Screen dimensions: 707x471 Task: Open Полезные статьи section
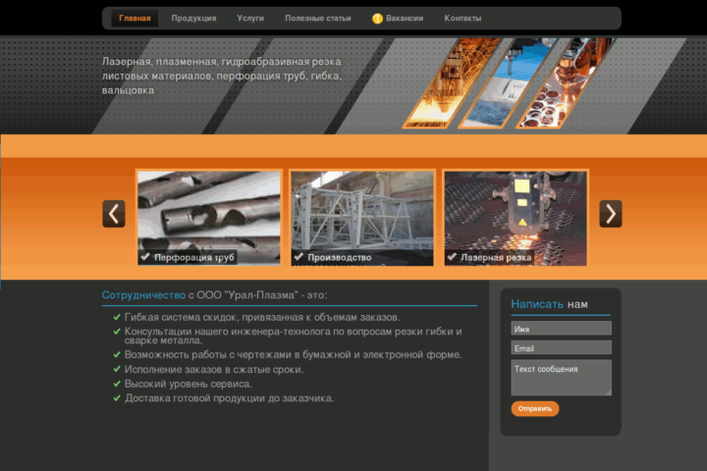click(317, 19)
